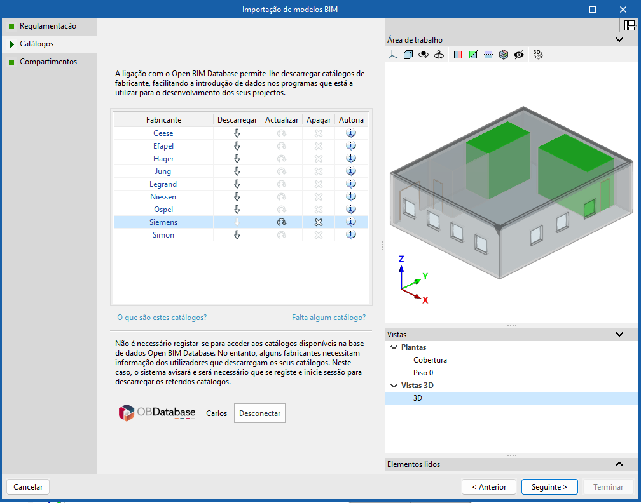Click the splitter handle above Vistas panel
Viewport: 641px width, 503px height.
click(x=511, y=326)
